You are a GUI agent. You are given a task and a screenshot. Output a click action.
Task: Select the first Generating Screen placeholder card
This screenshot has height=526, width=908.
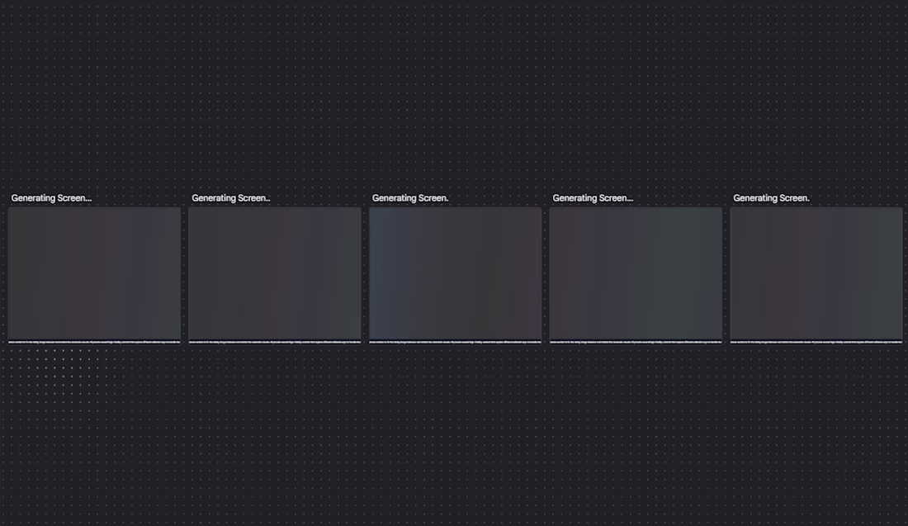point(94,275)
